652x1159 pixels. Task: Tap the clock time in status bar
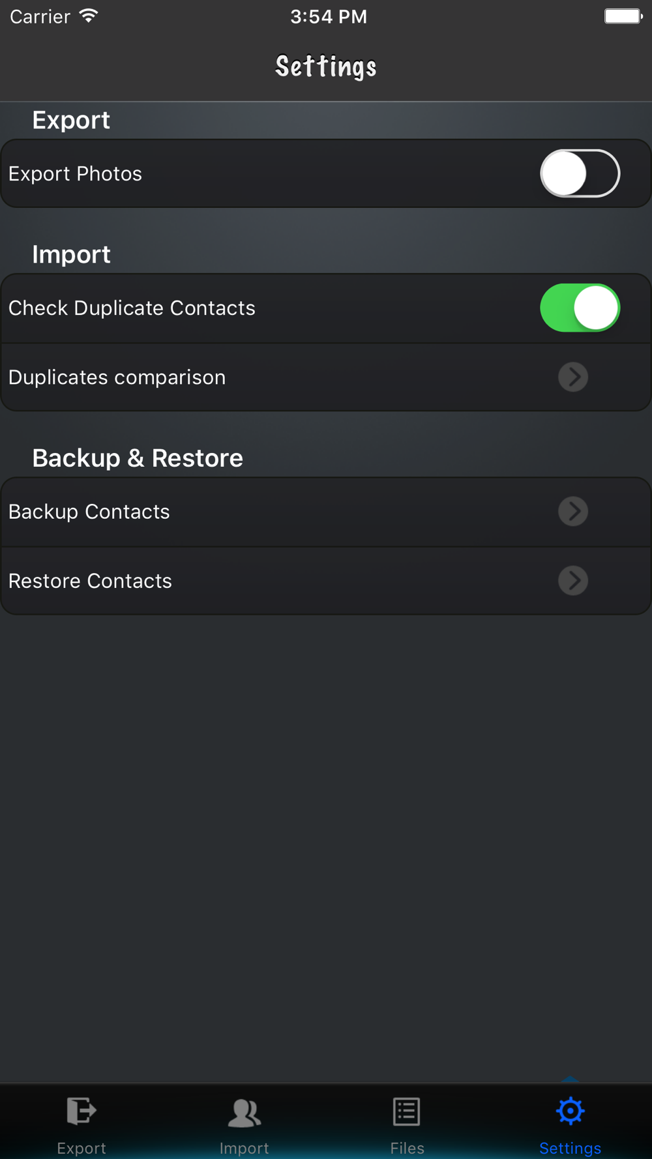point(329,16)
